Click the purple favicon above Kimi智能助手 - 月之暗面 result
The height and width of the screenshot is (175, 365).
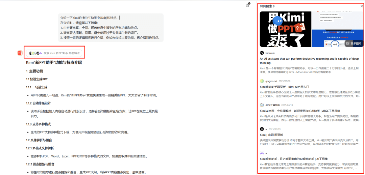point(262,153)
